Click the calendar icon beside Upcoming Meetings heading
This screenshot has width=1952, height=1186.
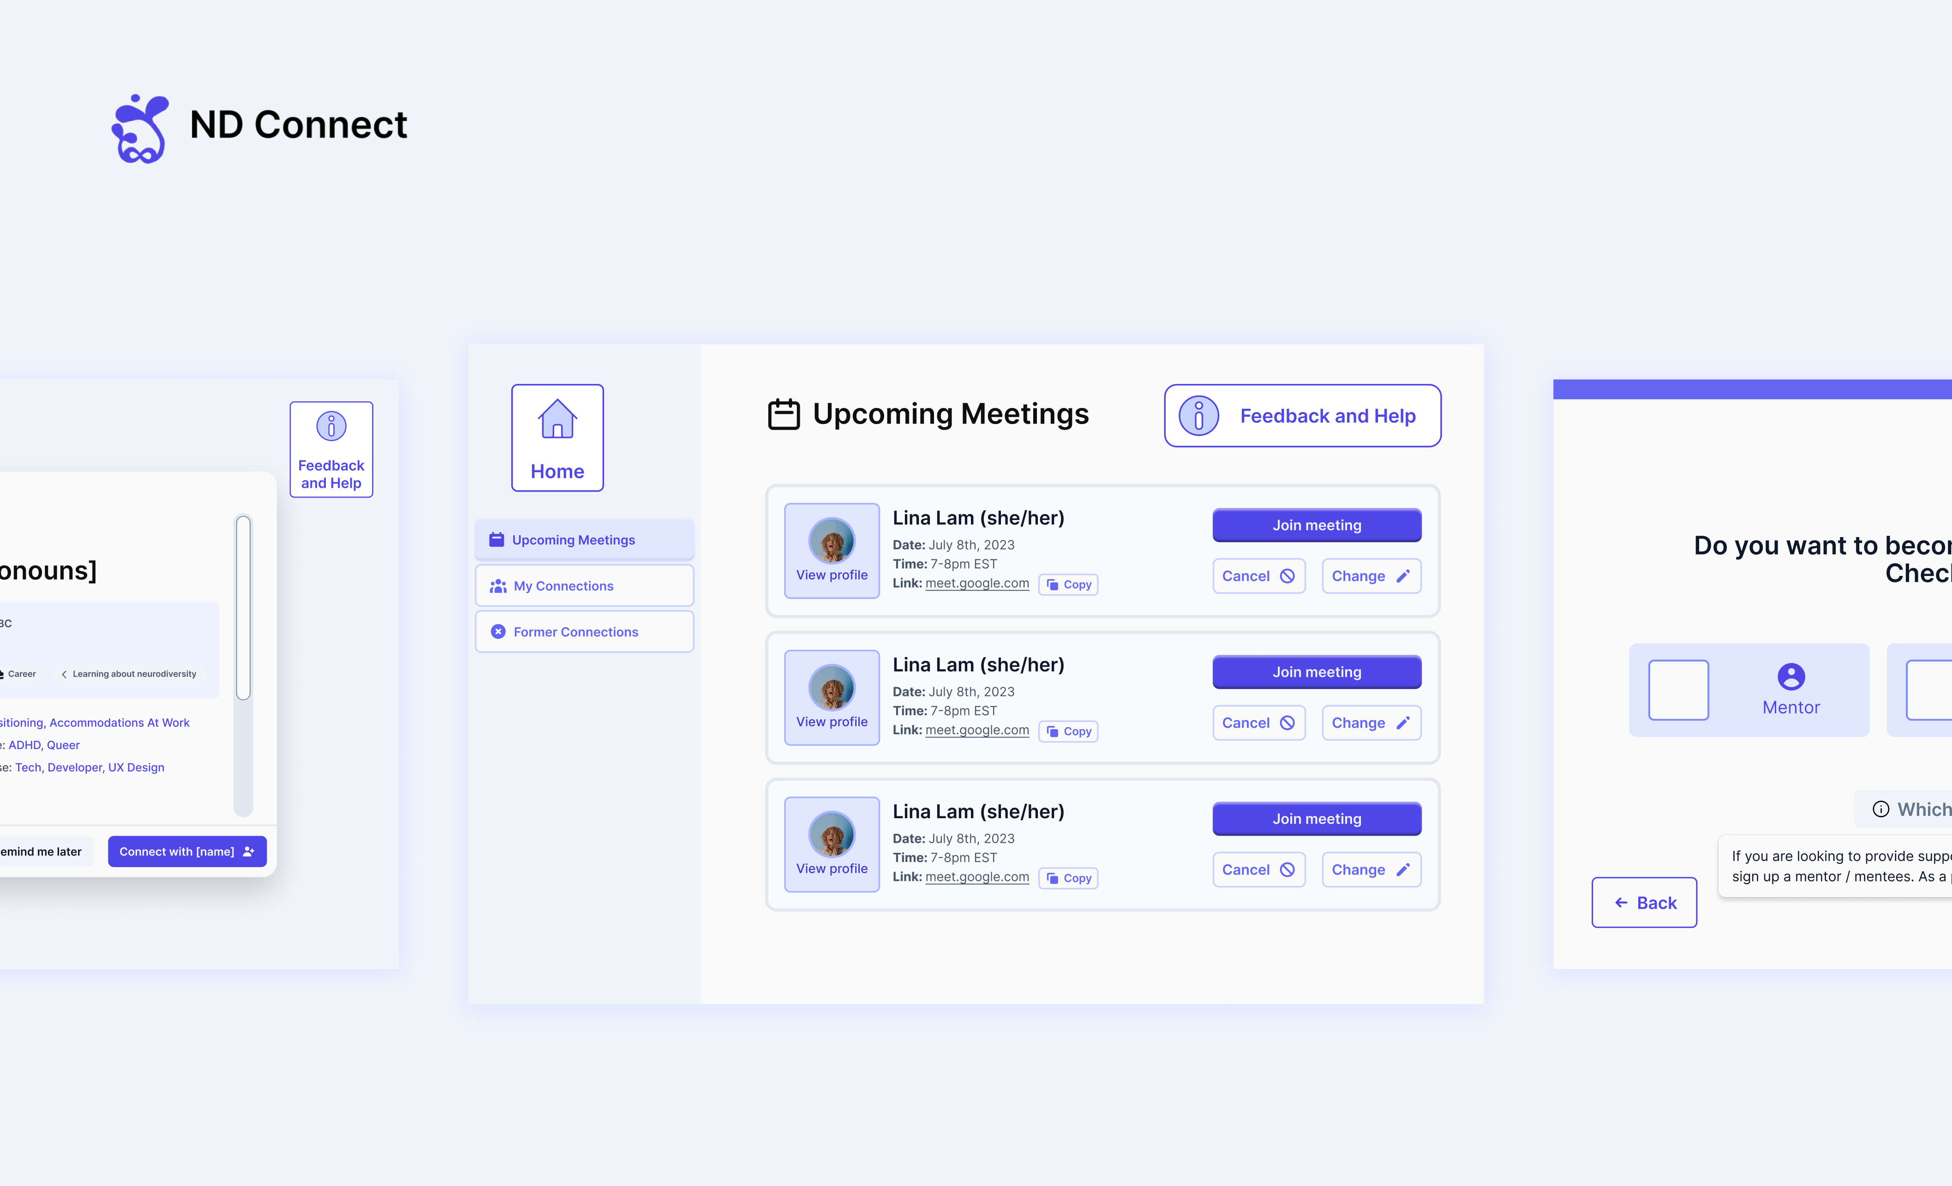(x=784, y=414)
